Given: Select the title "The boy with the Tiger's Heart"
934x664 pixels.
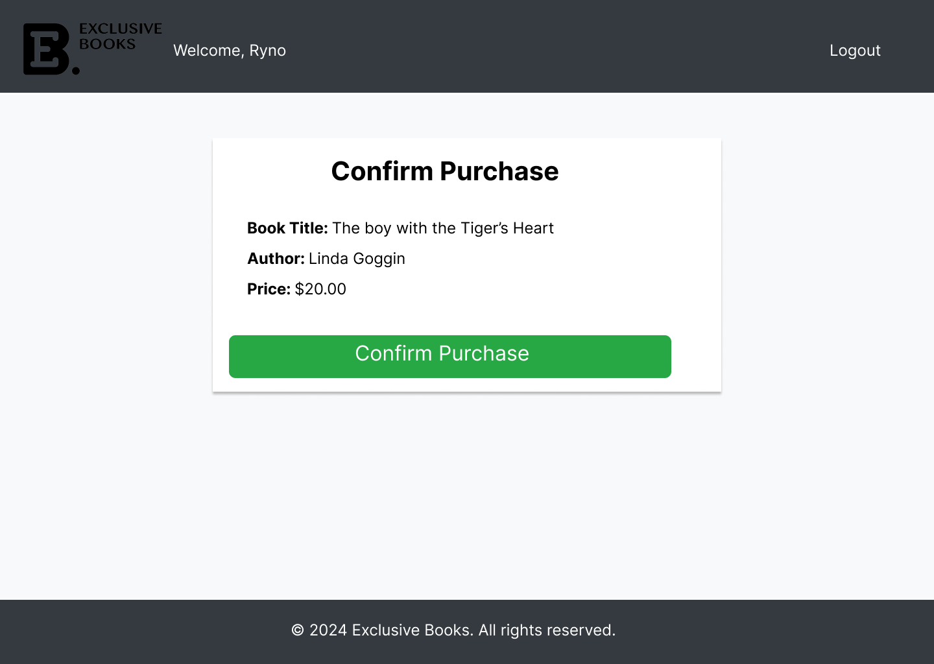Looking at the screenshot, I should (x=443, y=228).
